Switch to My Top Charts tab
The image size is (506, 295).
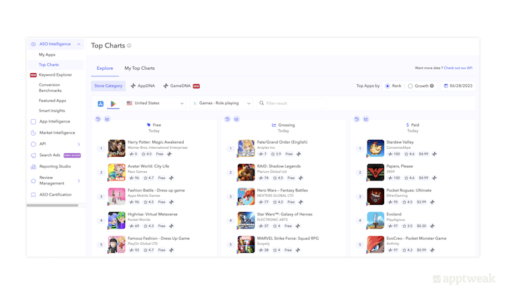[x=140, y=68]
